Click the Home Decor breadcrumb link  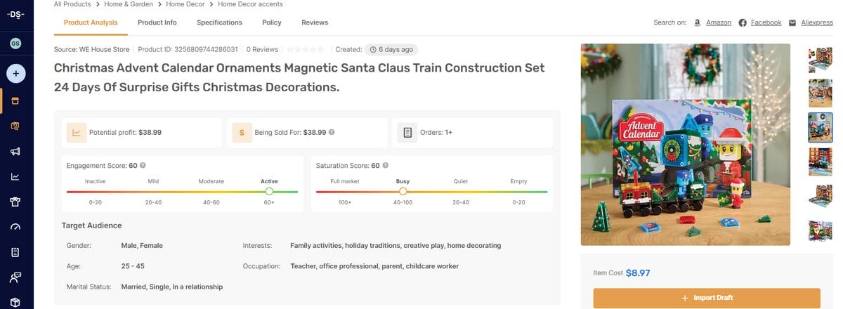[x=185, y=4]
